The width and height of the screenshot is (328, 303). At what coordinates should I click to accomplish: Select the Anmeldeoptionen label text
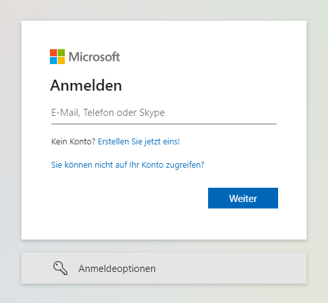pyautogui.click(x=117, y=269)
